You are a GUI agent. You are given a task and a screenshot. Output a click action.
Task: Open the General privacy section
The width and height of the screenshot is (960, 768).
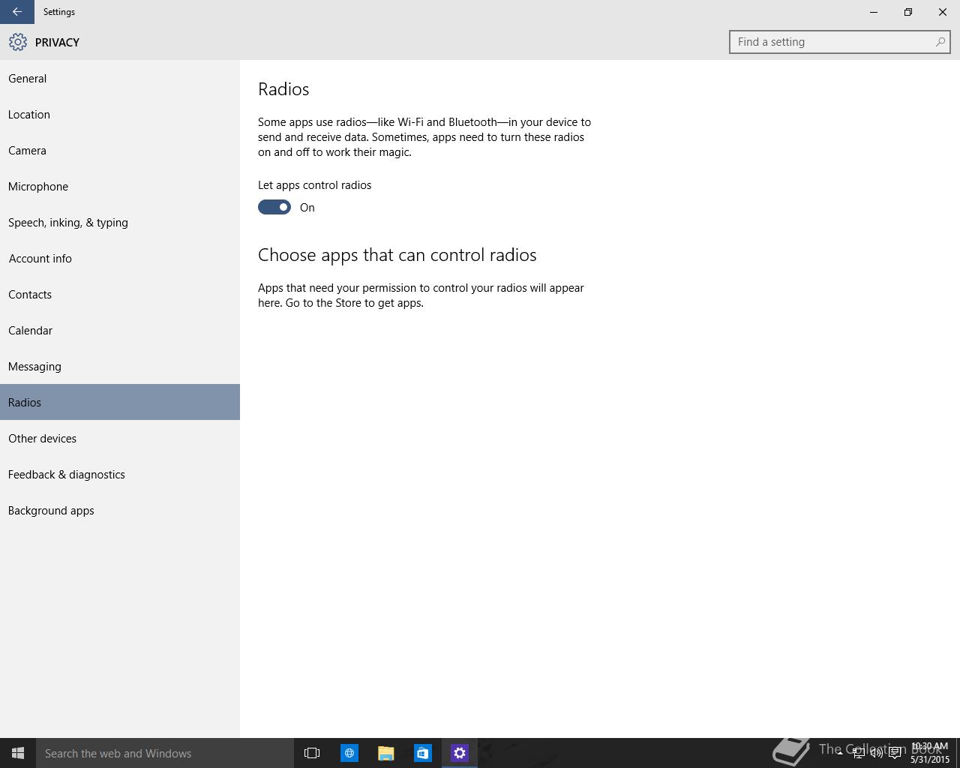120,79
